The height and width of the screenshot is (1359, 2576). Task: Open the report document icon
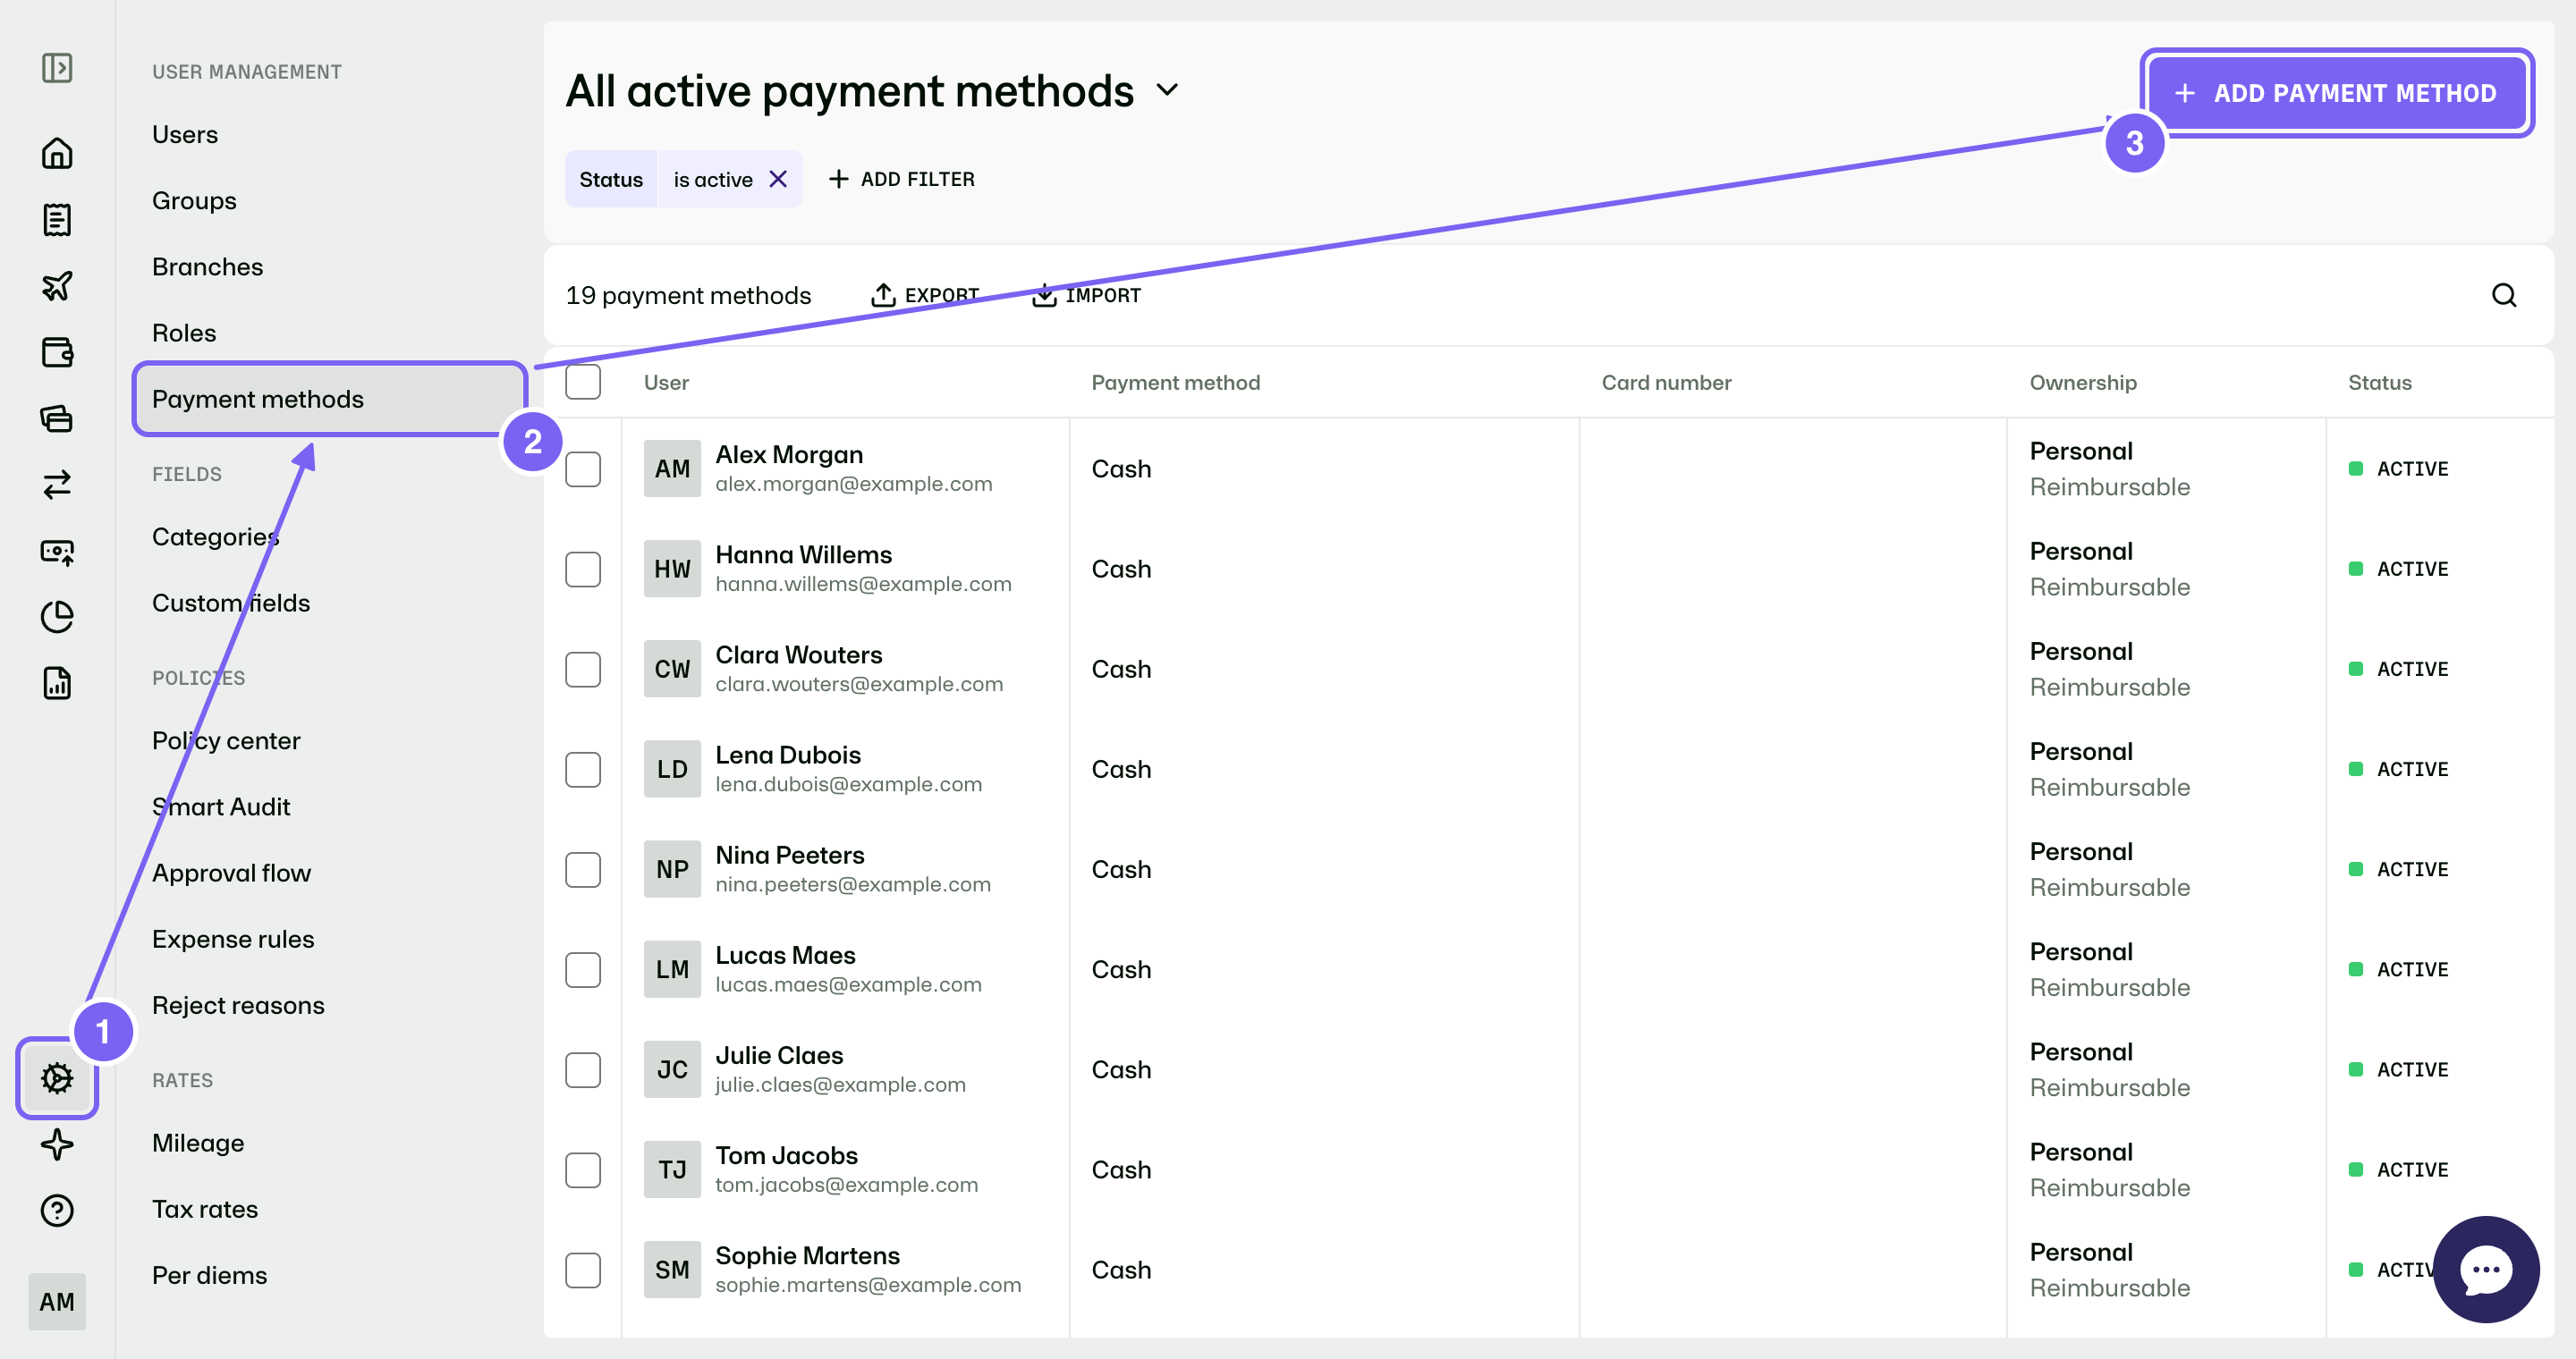click(x=57, y=683)
